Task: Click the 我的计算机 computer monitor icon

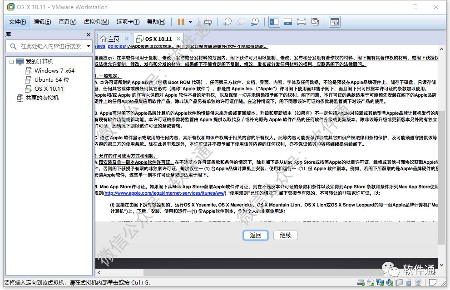Action: tap(20, 62)
